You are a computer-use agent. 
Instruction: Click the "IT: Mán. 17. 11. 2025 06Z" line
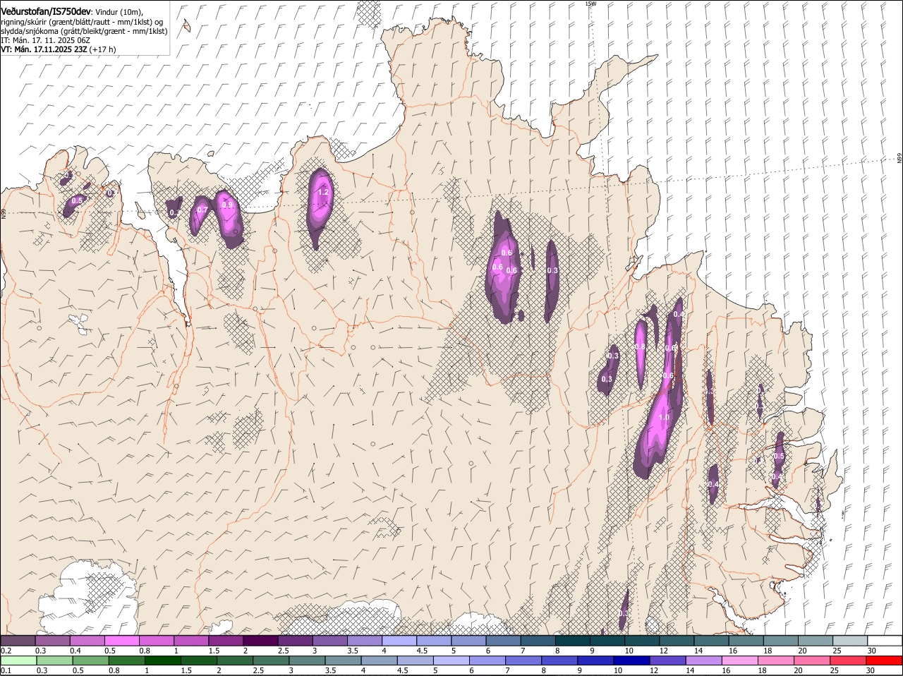pyautogui.click(x=46, y=40)
